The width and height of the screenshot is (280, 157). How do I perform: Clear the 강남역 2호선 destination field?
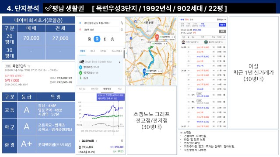tap(122, 30)
